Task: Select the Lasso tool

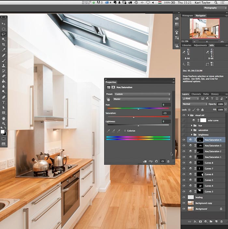Action: click(x=4, y=34)
